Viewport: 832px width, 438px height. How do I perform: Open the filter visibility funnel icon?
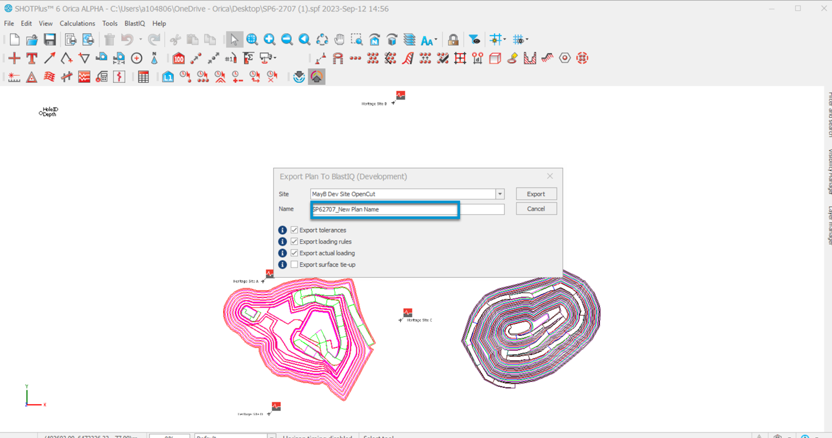pyautogui.click(x=474, y=40)
